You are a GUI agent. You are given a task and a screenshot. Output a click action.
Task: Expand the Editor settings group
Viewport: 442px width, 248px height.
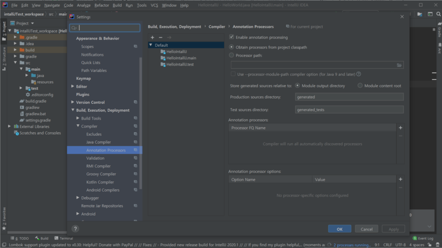73,86
